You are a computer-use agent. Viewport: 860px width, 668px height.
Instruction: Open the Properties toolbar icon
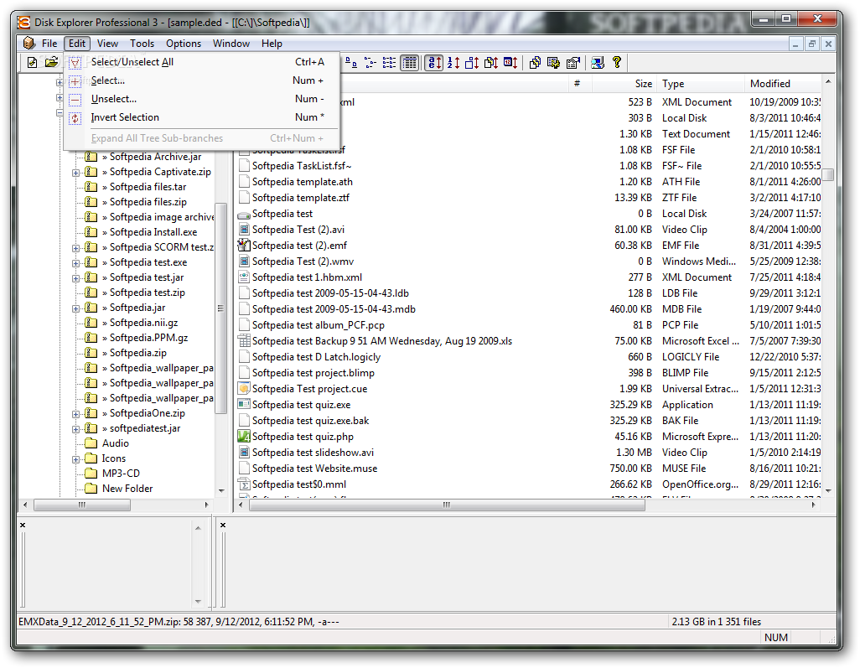point(573,63)
